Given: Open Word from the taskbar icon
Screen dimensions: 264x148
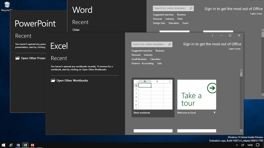Looking at the screenshot, I should tap(18, 145).
